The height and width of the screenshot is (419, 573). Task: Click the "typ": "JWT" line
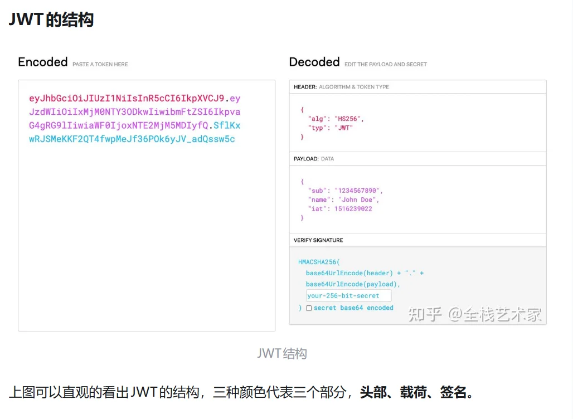pos(330,128)
